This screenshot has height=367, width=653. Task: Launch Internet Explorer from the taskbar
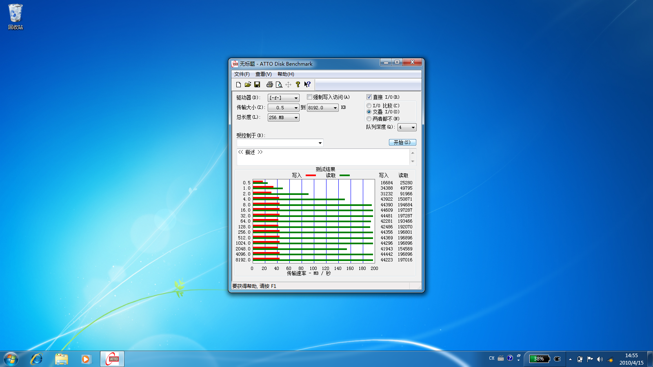(x=37, y=359)
